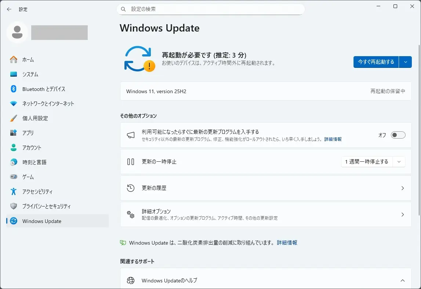Click the accessibility figure icon
This screenshot has height=289, width=421.
14,191
